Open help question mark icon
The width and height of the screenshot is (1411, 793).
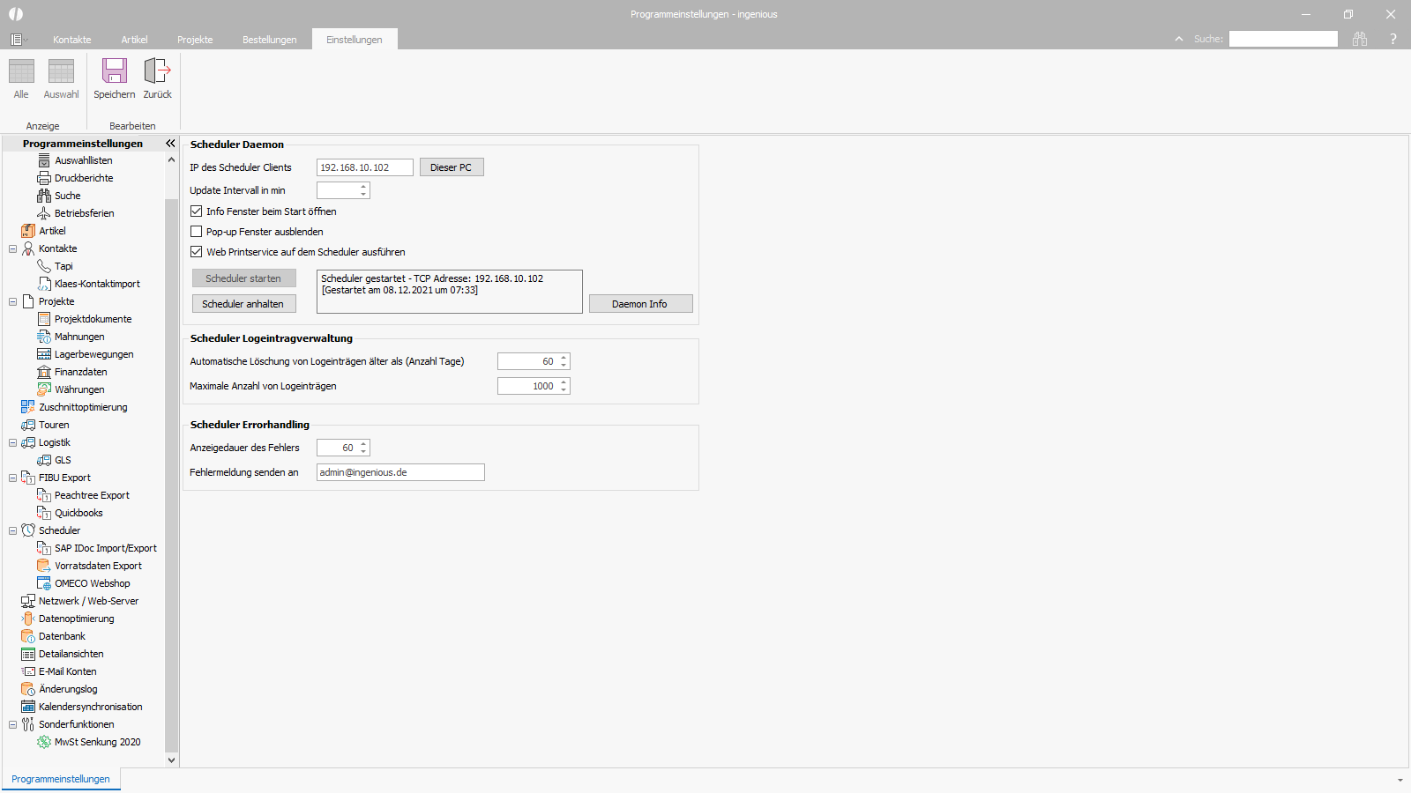tap(1393, 39)
